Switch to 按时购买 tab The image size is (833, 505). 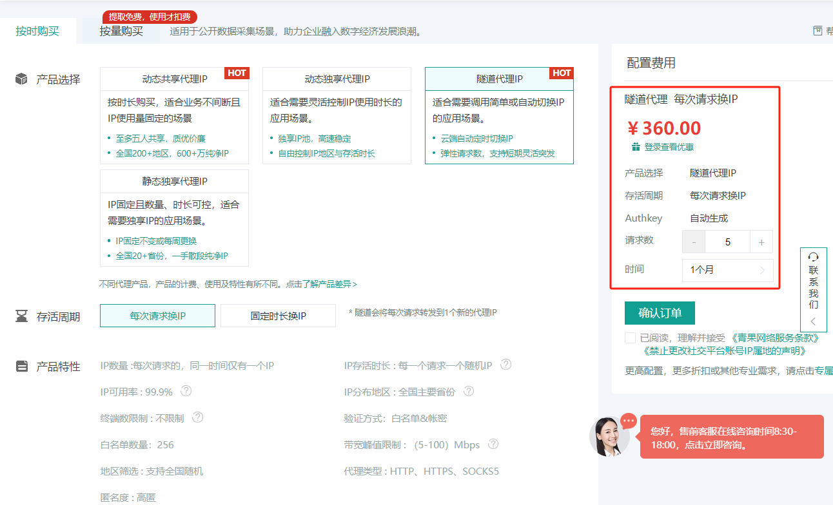(x=37, y=31)
